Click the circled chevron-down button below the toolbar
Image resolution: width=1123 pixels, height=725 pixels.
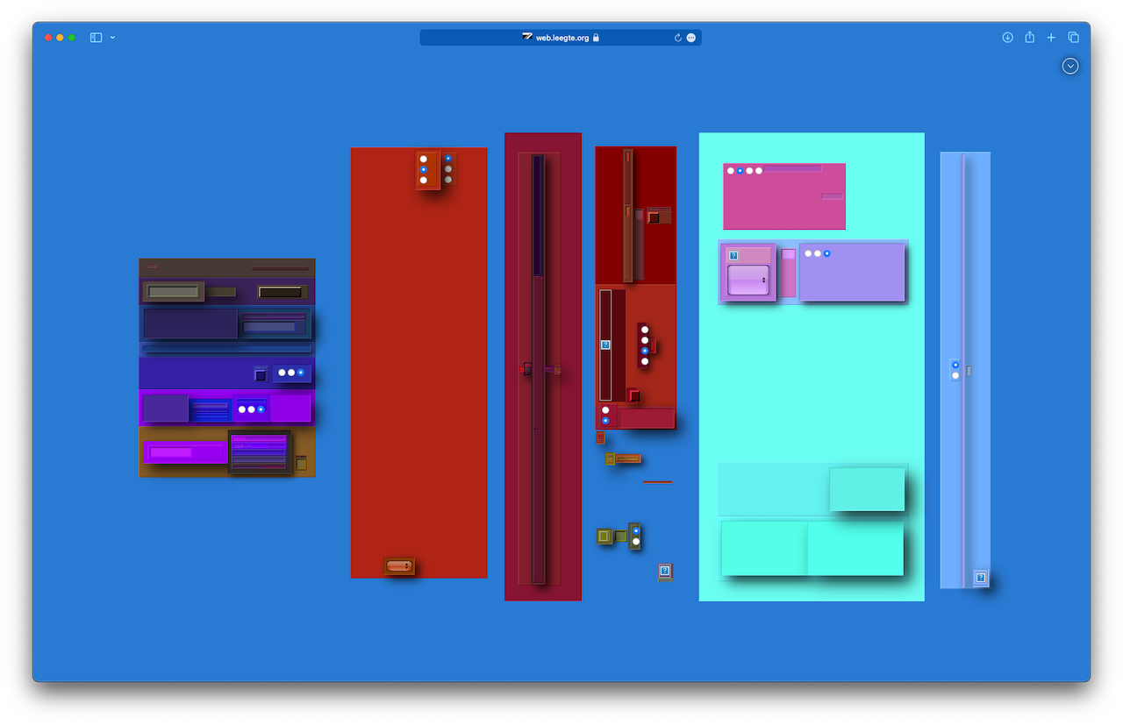tap(1070, 66)
